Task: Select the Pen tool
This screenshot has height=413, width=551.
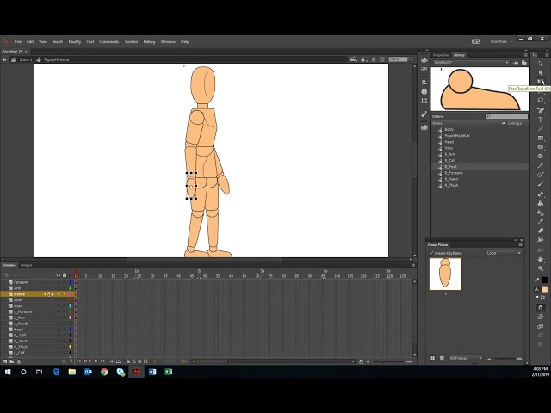Action: pyautogui.click(x=540, y=110)
